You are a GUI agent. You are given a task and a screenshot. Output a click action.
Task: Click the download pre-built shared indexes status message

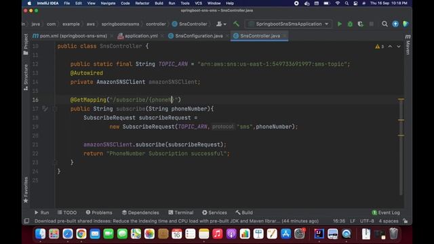[x=176, y=221]
